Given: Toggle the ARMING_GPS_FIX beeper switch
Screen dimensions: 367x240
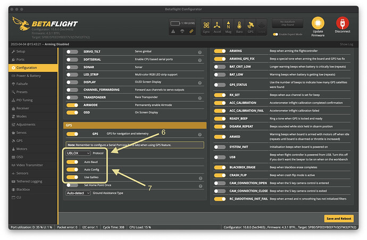Looking at the screenshot, I should tap(220, 59).
